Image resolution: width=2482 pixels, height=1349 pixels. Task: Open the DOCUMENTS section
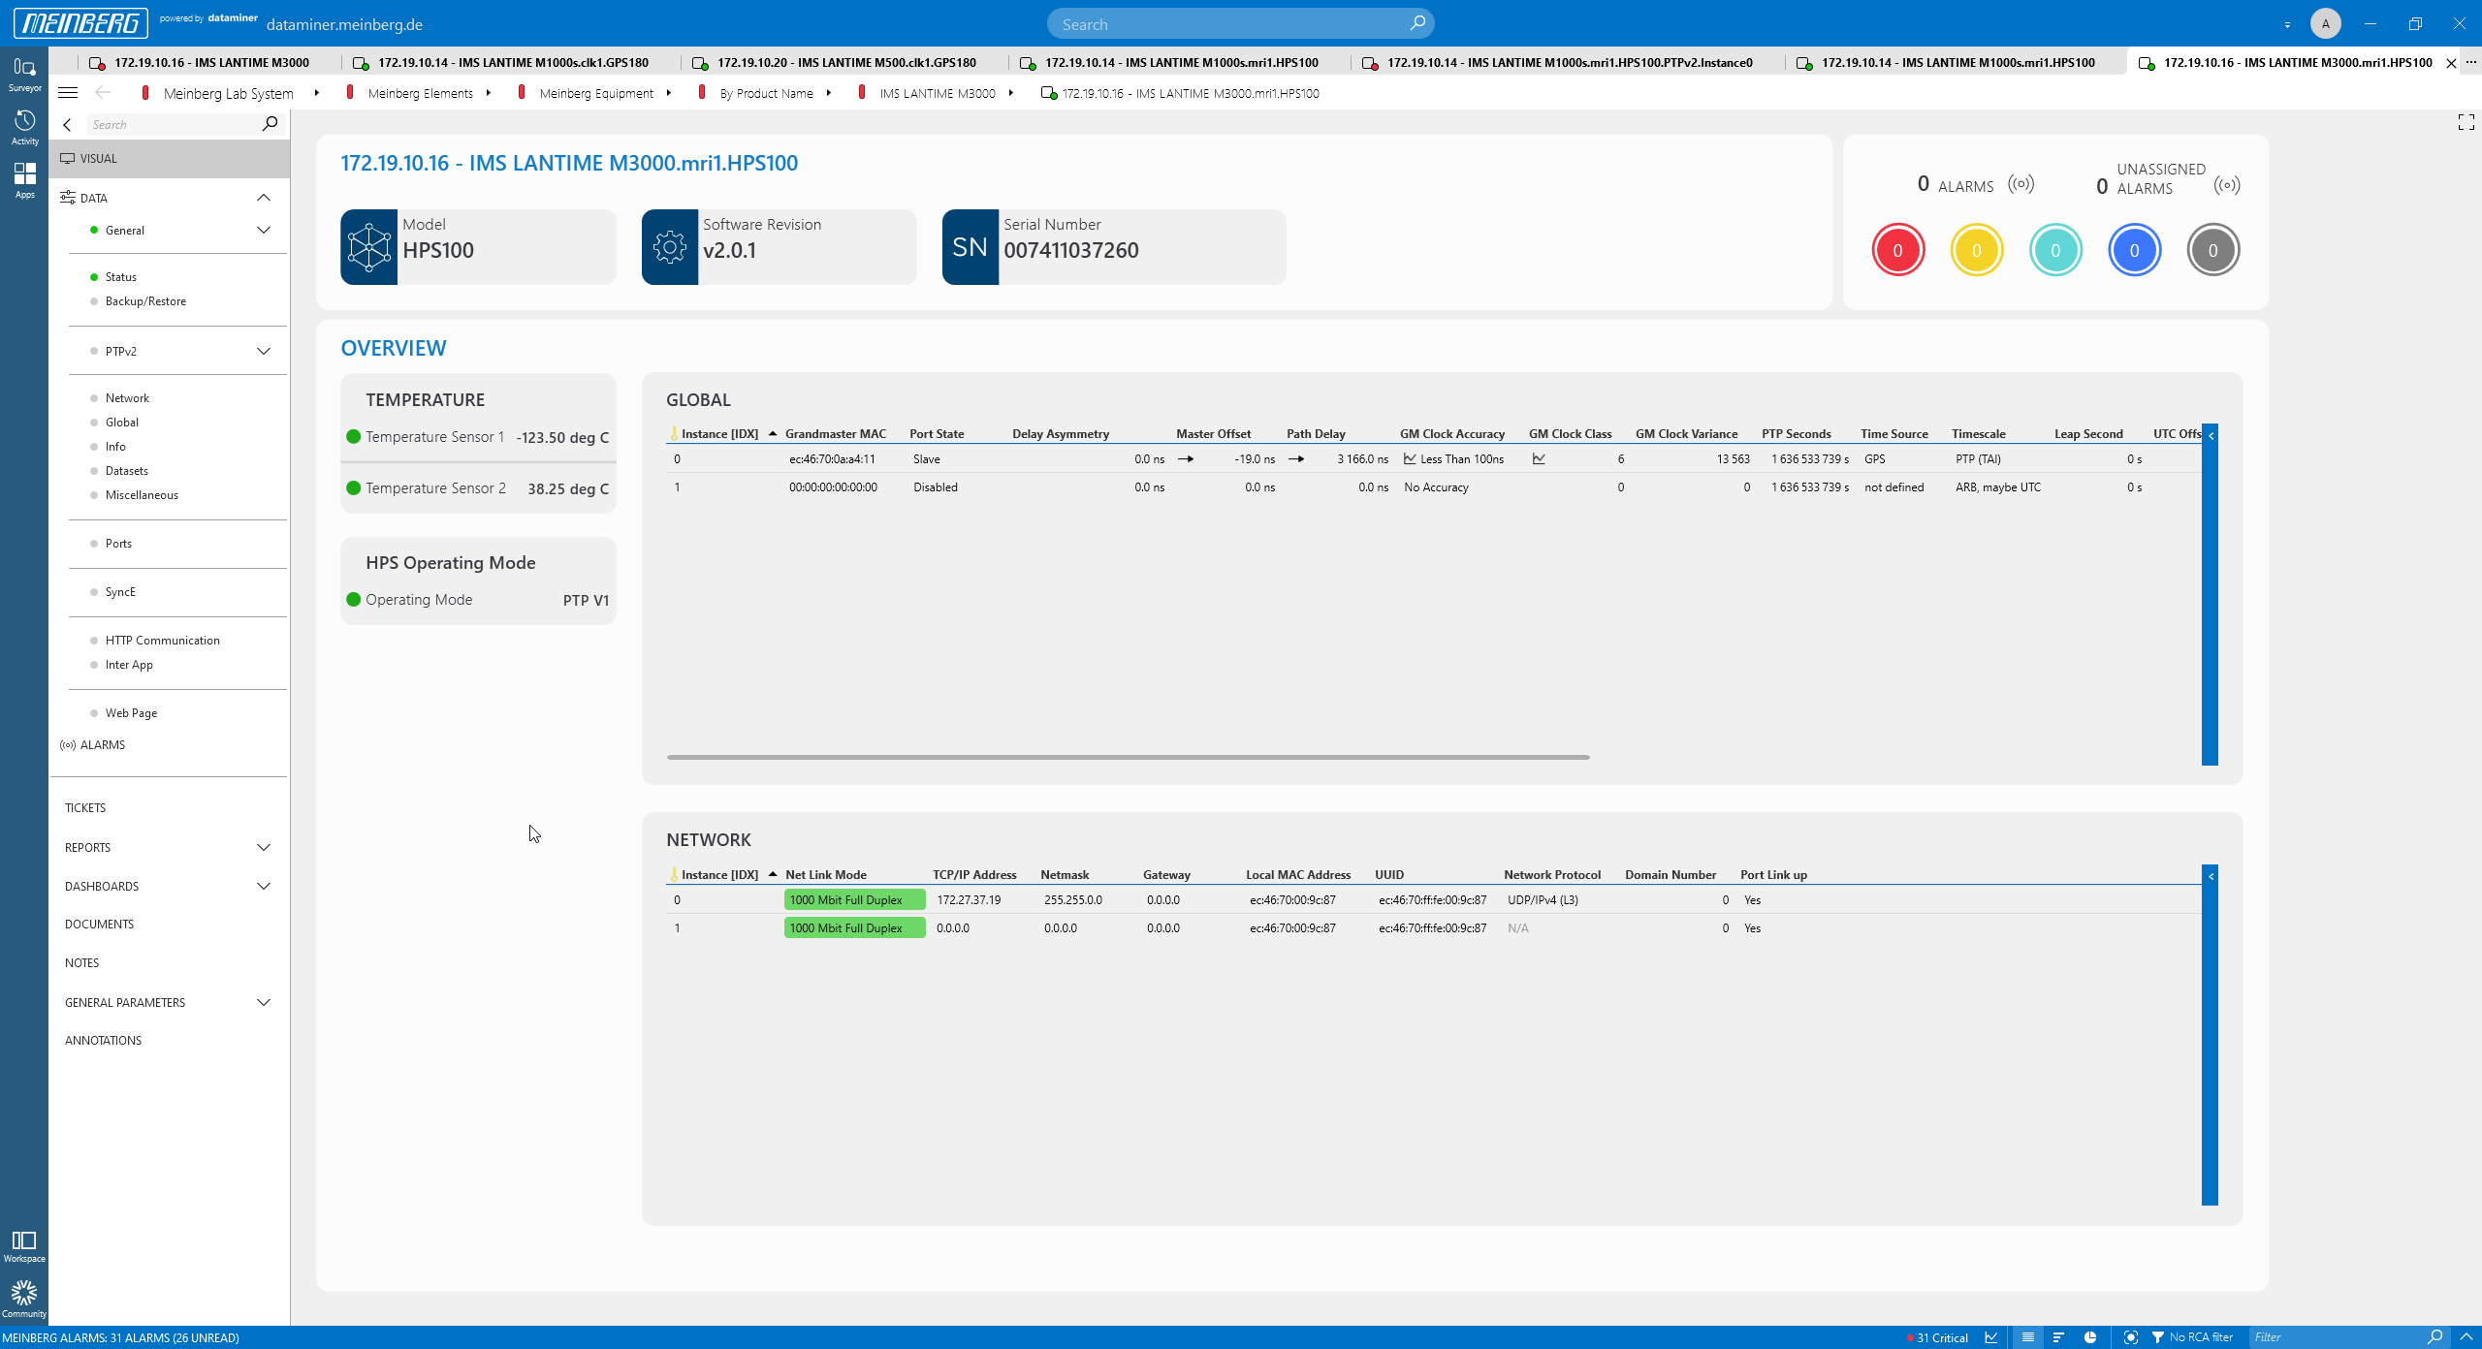99,924
